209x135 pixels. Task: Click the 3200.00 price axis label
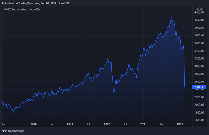point(199,58)
